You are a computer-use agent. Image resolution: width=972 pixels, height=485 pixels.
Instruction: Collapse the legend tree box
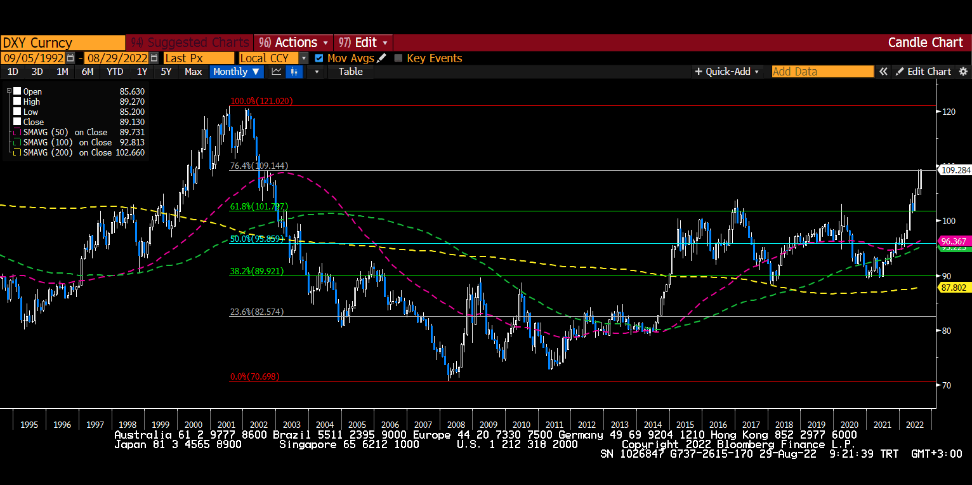[9, 91]
